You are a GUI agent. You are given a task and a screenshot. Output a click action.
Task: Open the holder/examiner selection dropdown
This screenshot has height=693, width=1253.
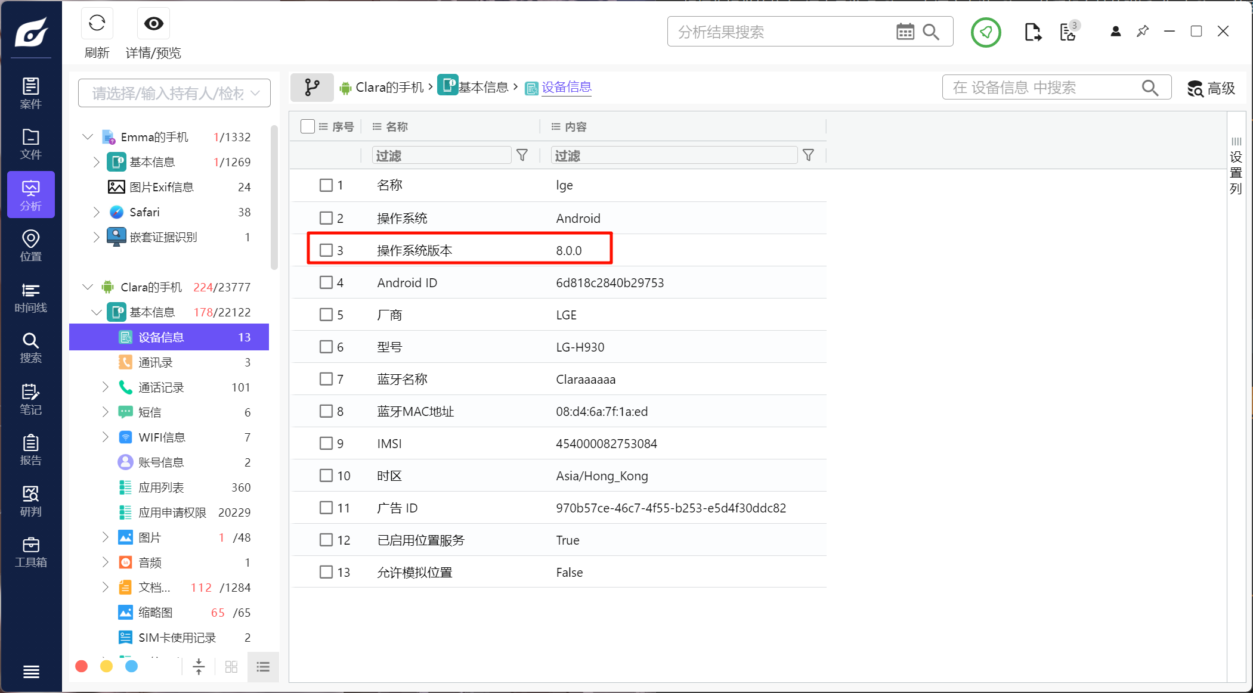(174, 93)
